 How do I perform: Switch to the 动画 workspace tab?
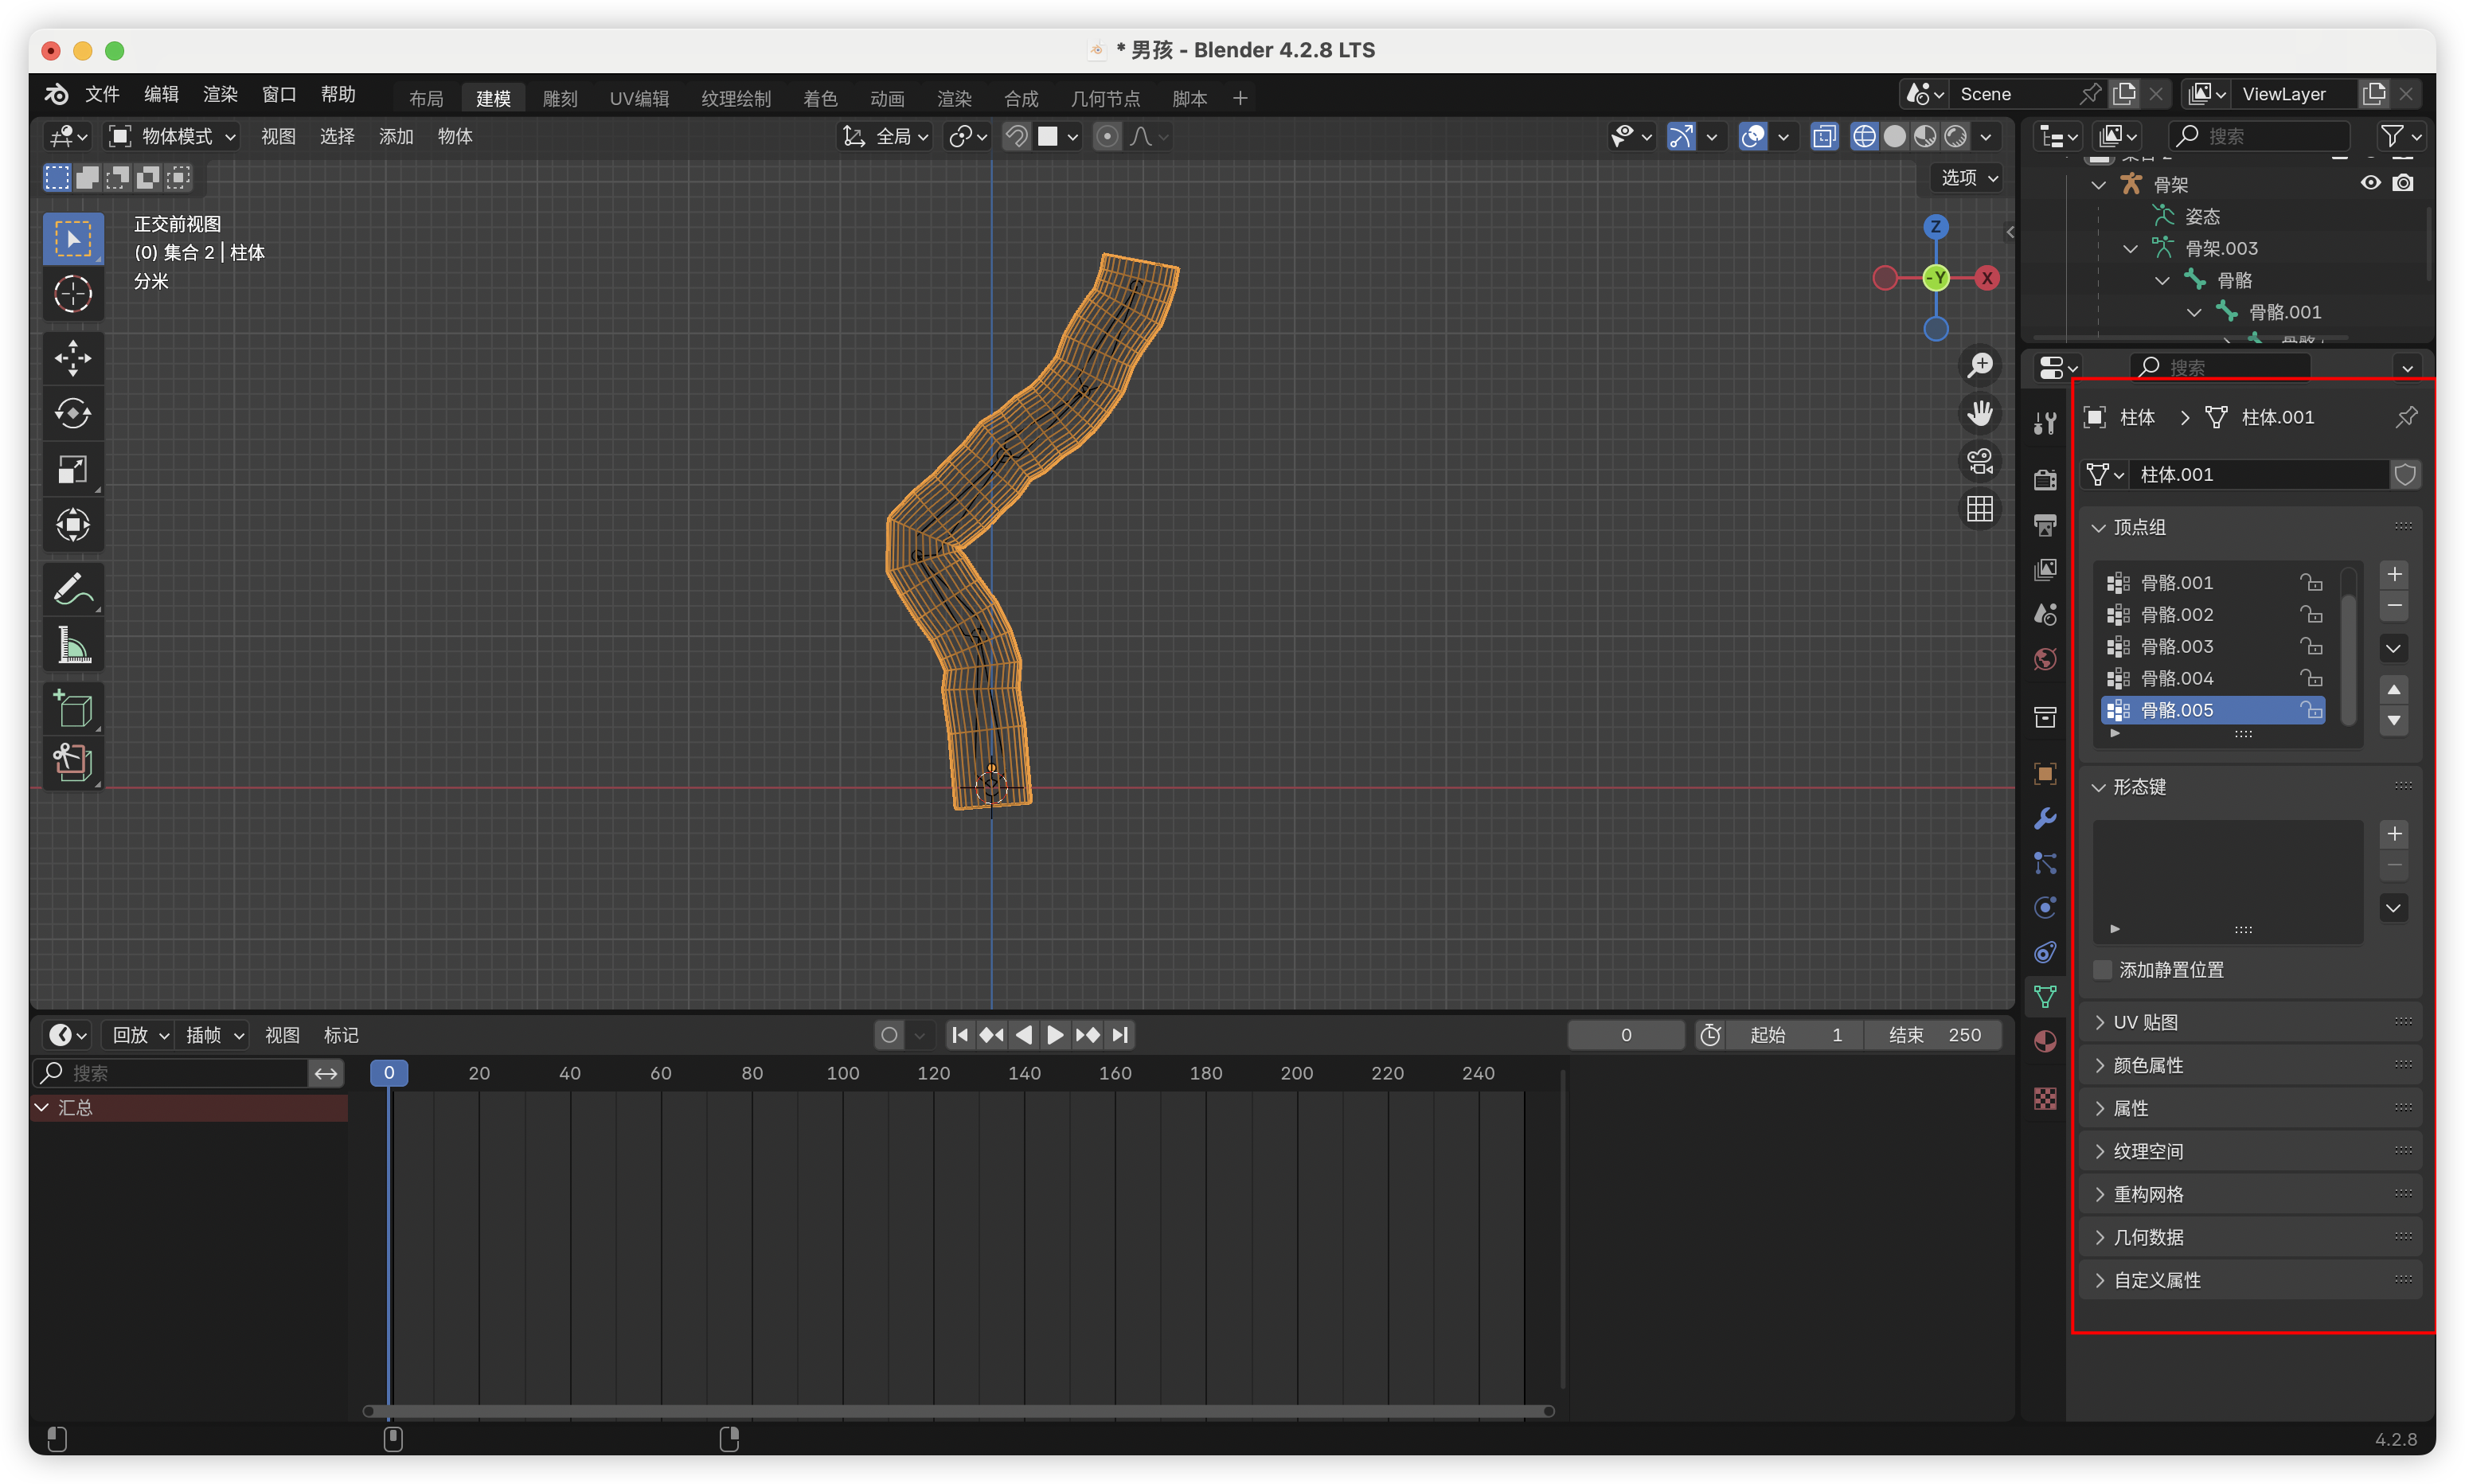click(887, 98)
